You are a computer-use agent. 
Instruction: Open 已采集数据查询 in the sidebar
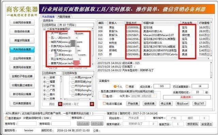22,103
